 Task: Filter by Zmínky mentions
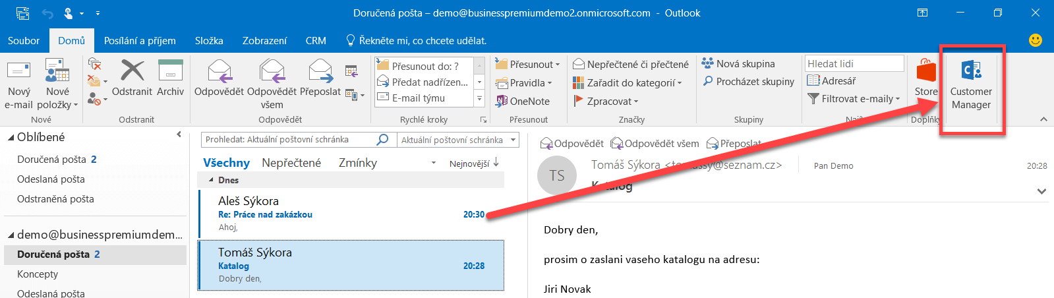point(358,163)
